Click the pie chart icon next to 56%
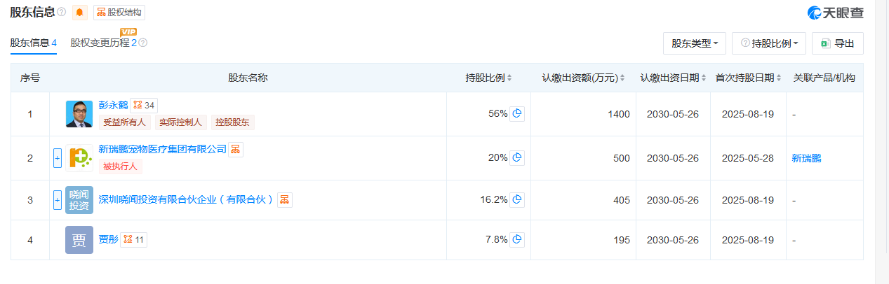The image size is (889, 284). tap(517, 114)
